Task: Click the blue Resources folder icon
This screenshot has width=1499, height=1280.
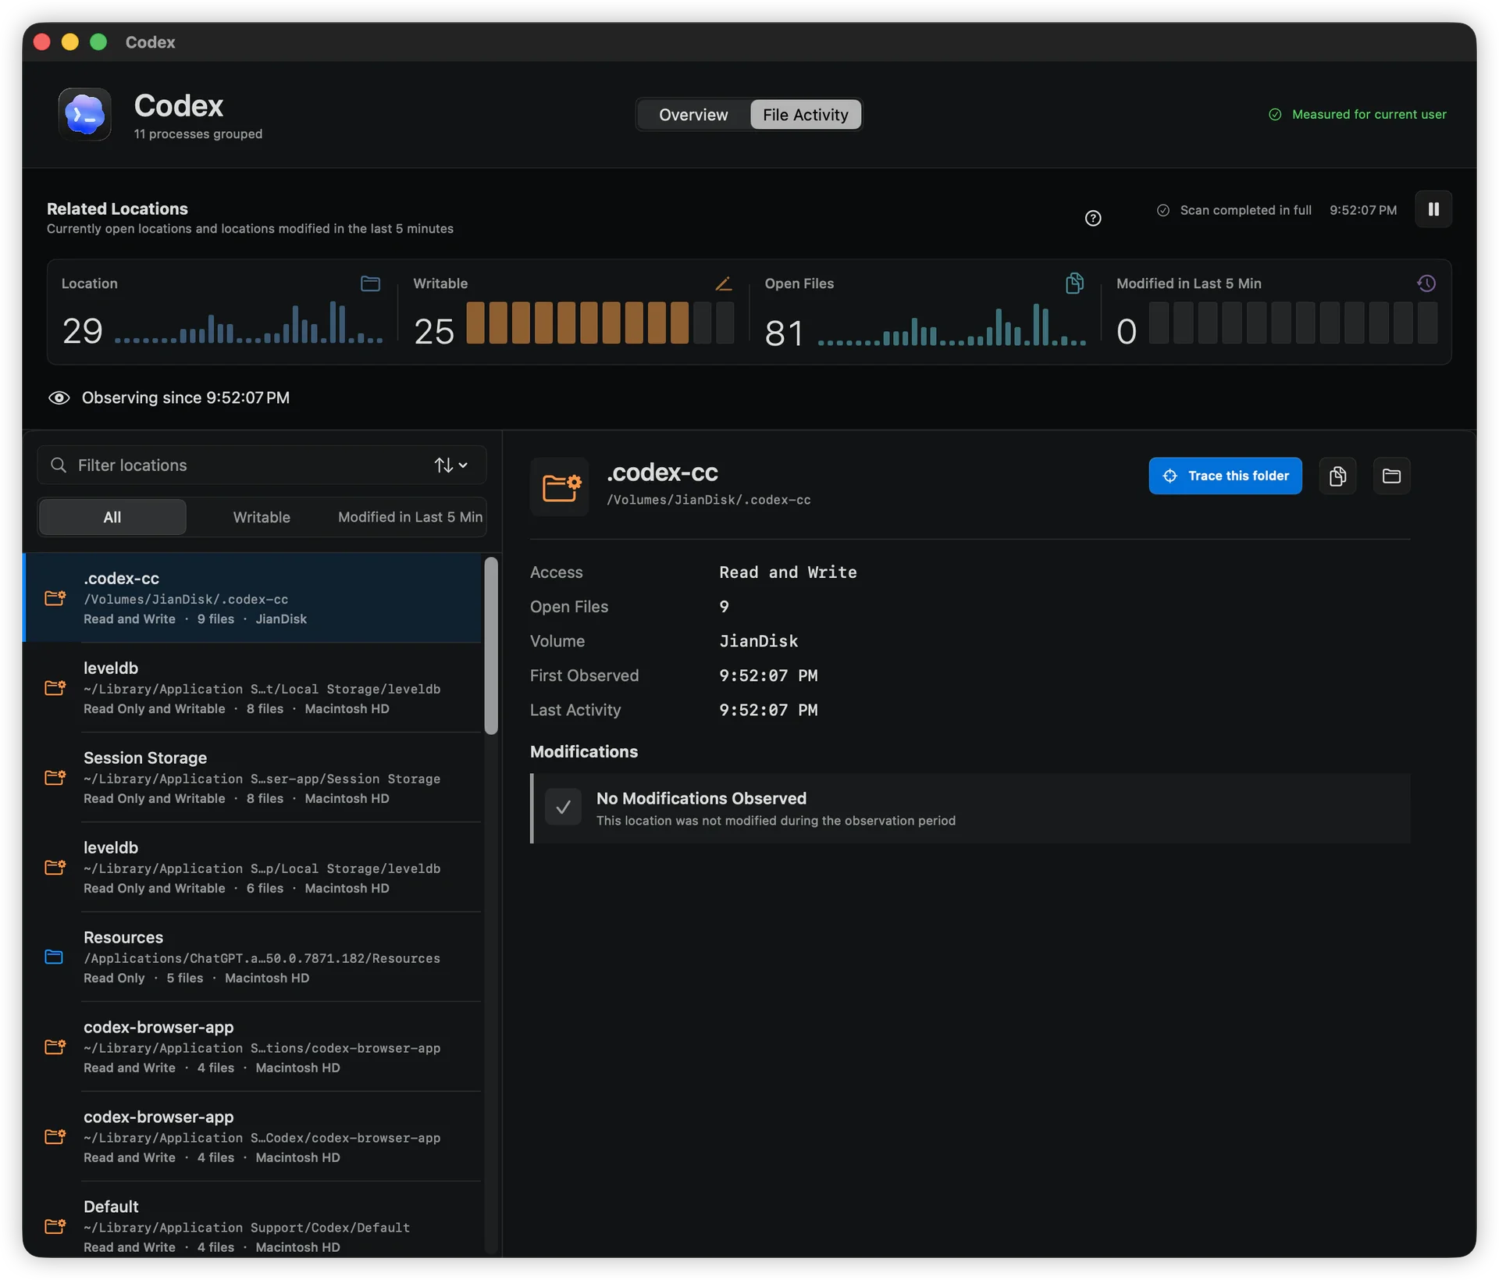Action: point(54,957)
